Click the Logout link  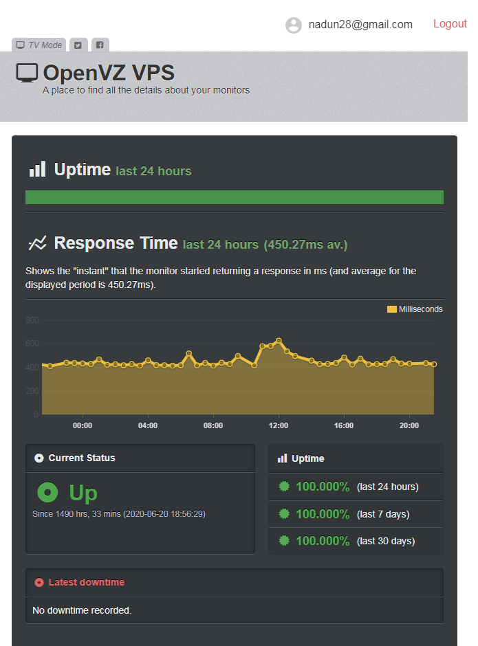tap(450, 24)
